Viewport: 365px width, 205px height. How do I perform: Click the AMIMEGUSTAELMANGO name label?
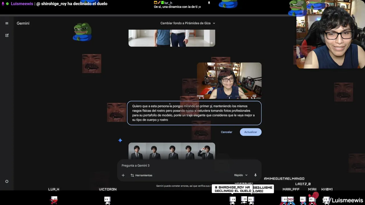click(284, 179)
